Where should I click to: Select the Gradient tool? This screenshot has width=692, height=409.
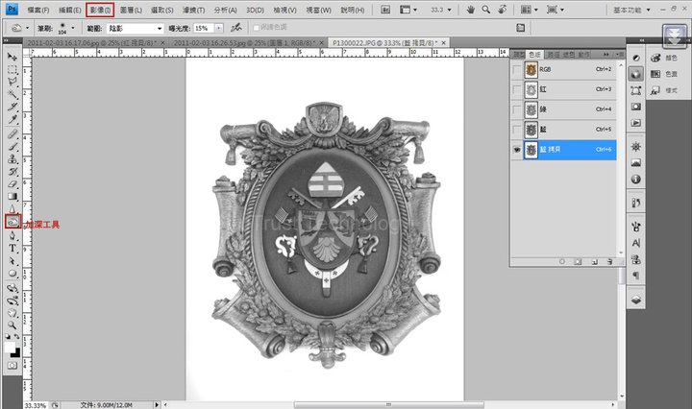pos(12,197)
